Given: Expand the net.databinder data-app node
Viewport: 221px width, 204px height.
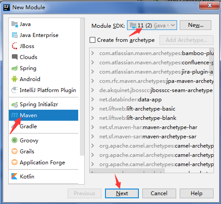Looking at the screenshot, I should click(92, 100).
